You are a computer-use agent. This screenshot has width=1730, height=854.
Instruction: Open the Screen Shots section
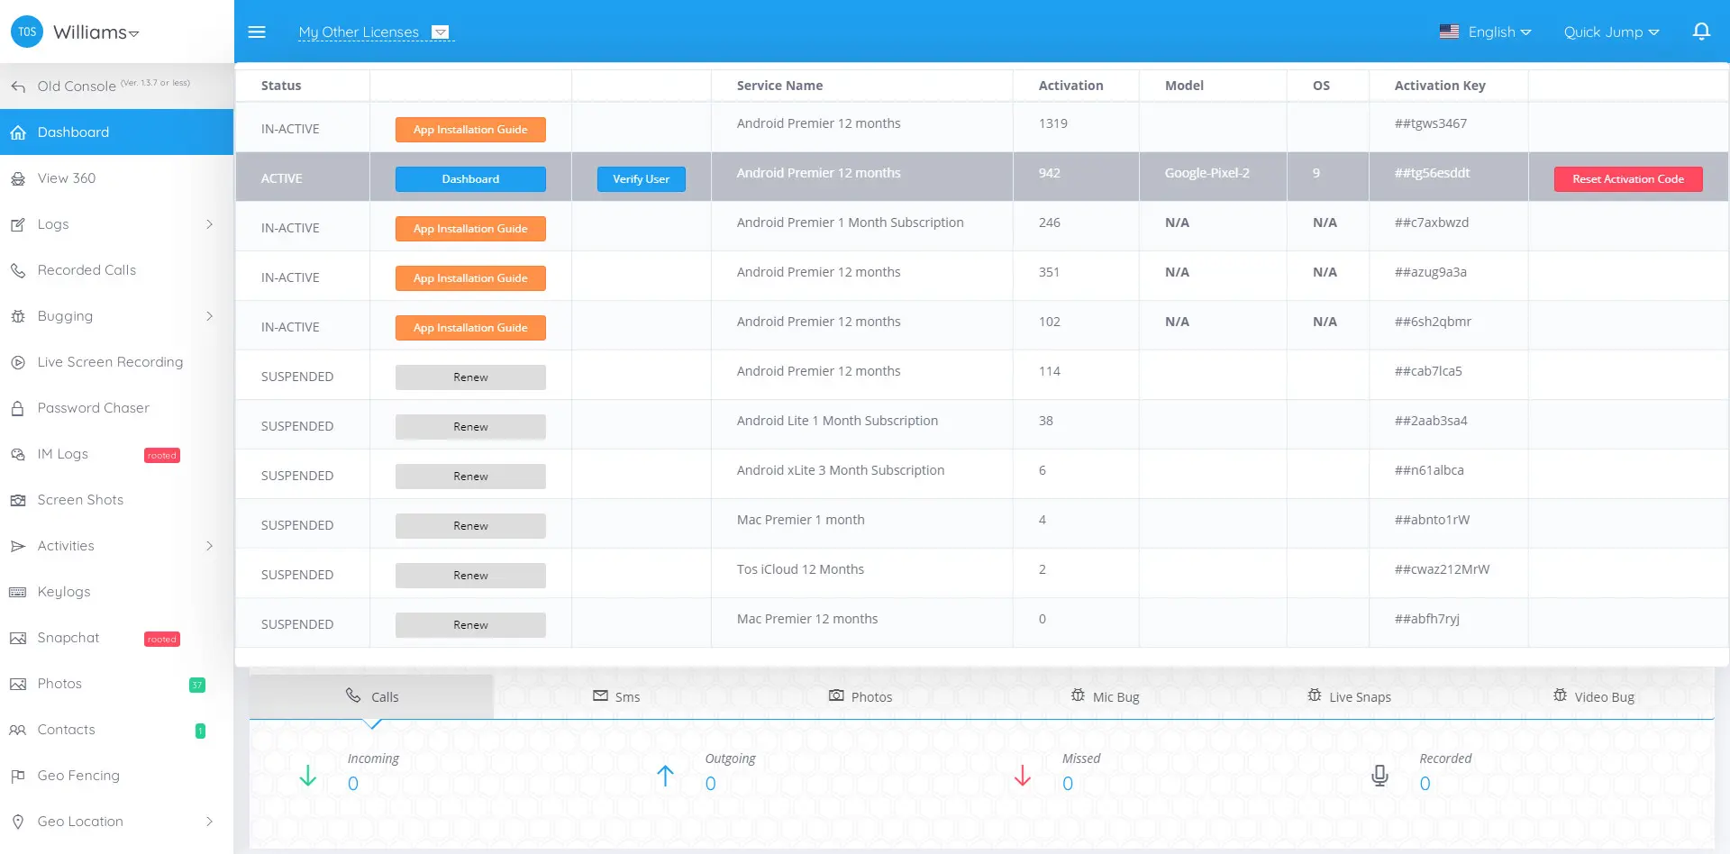pyautogui.click(x=79, y=500)
